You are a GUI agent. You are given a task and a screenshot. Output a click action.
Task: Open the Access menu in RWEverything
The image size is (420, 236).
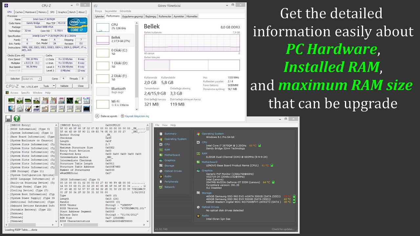(x=14, y=93)
